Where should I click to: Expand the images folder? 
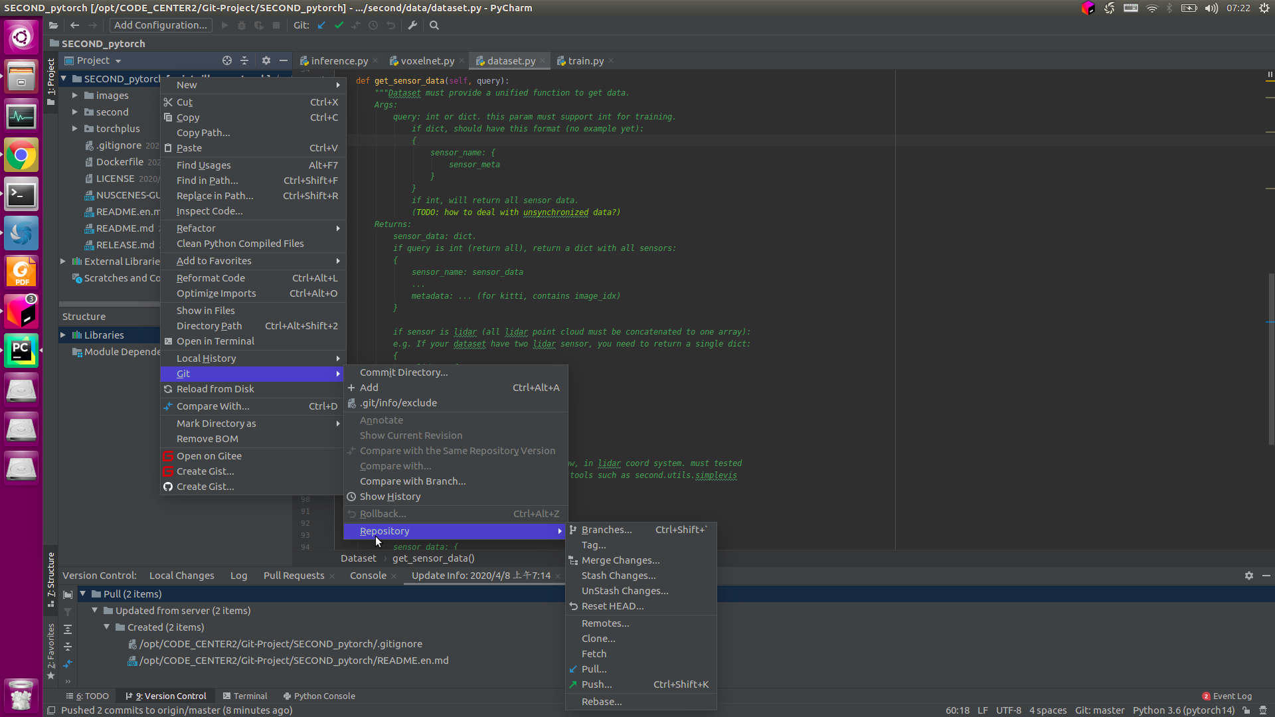pos(75,96)
